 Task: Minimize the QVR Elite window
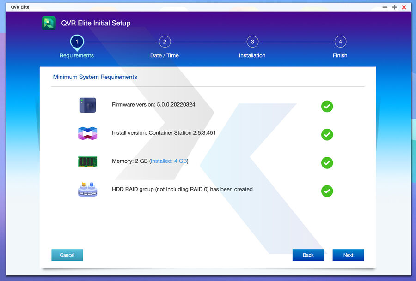click(385, 7)
